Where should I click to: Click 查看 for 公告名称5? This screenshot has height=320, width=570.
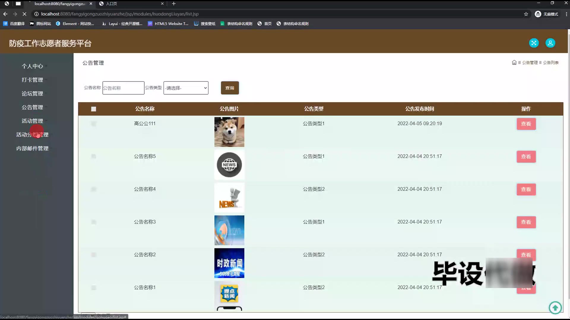526,156
